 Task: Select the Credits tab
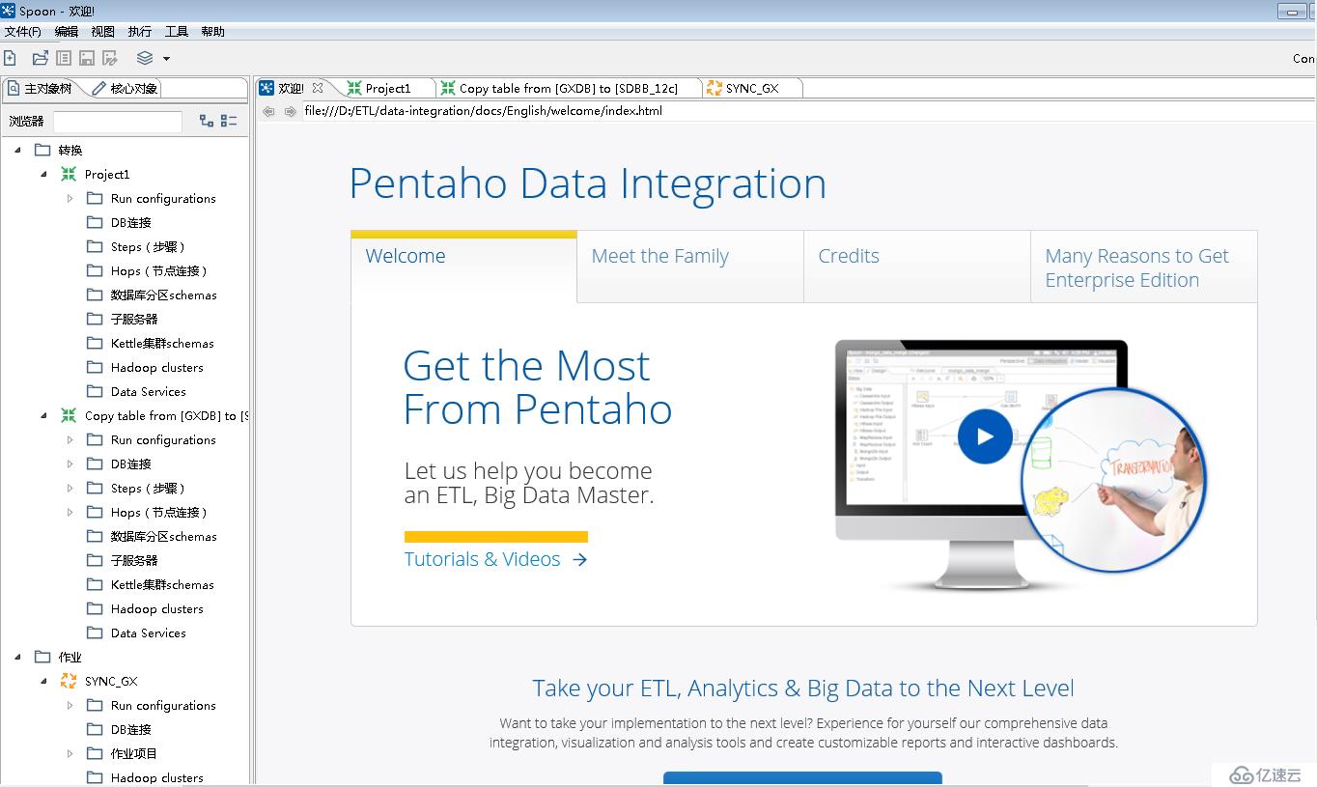(x=917, y=267)
